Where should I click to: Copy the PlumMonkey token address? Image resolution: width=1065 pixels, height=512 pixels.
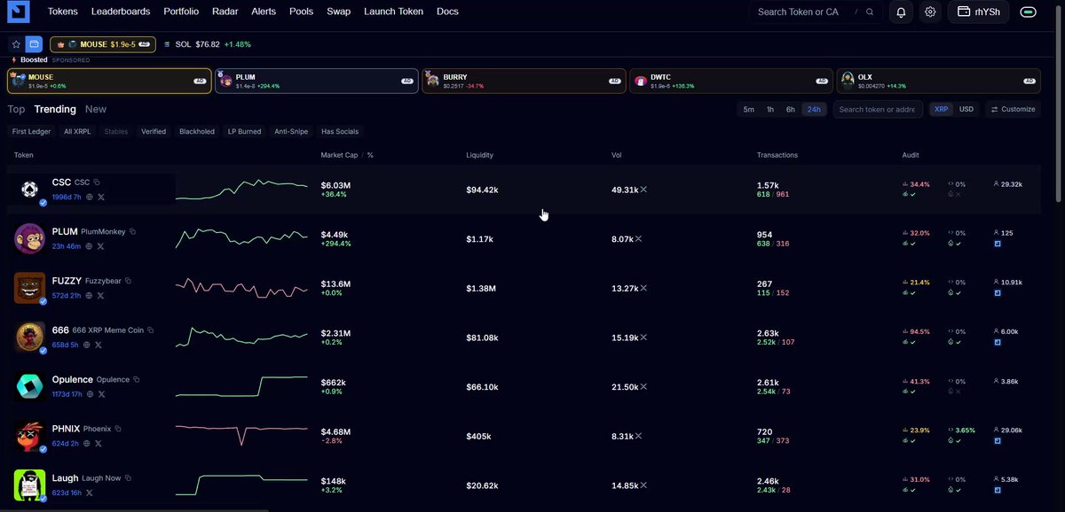pyautogui.click(x=132, y=231)
